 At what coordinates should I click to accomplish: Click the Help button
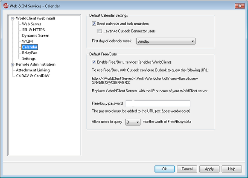[x=232, y=169]
